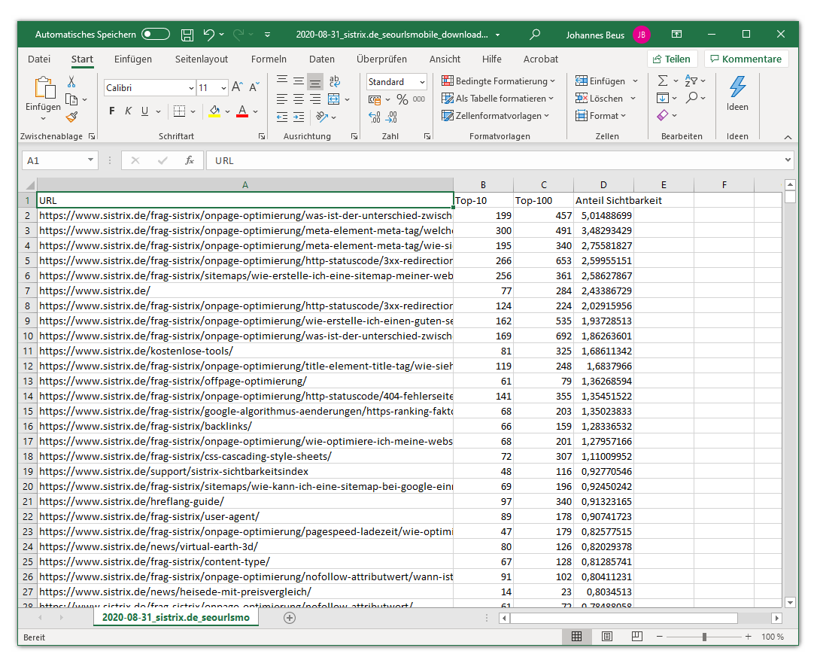The image size is (820, 663).
Task: Click the insert function fx icon
Action: (x=190, y=160)
